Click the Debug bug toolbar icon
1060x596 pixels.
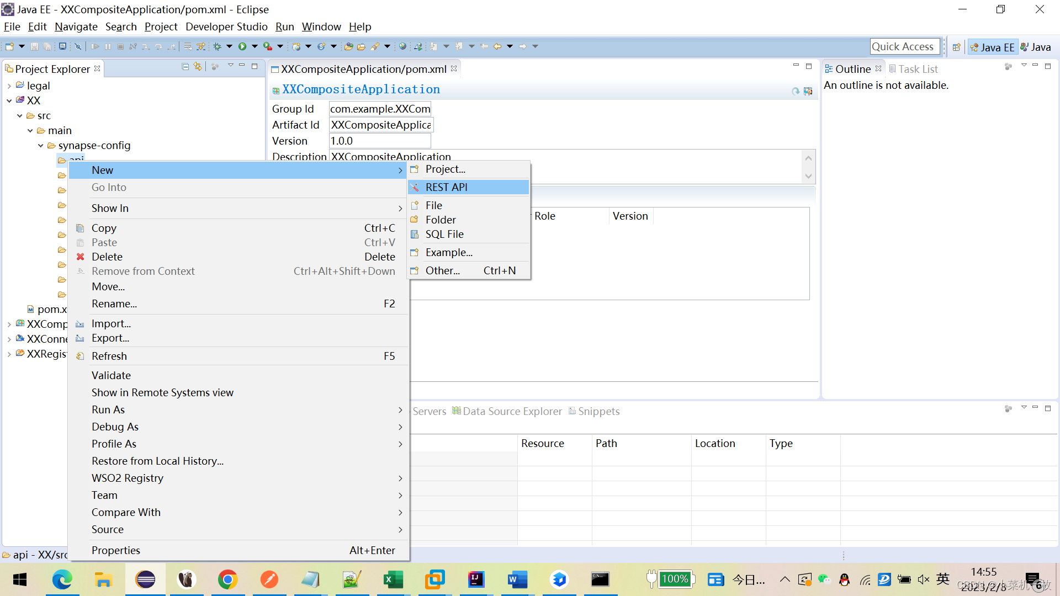[x=218, y=46]
